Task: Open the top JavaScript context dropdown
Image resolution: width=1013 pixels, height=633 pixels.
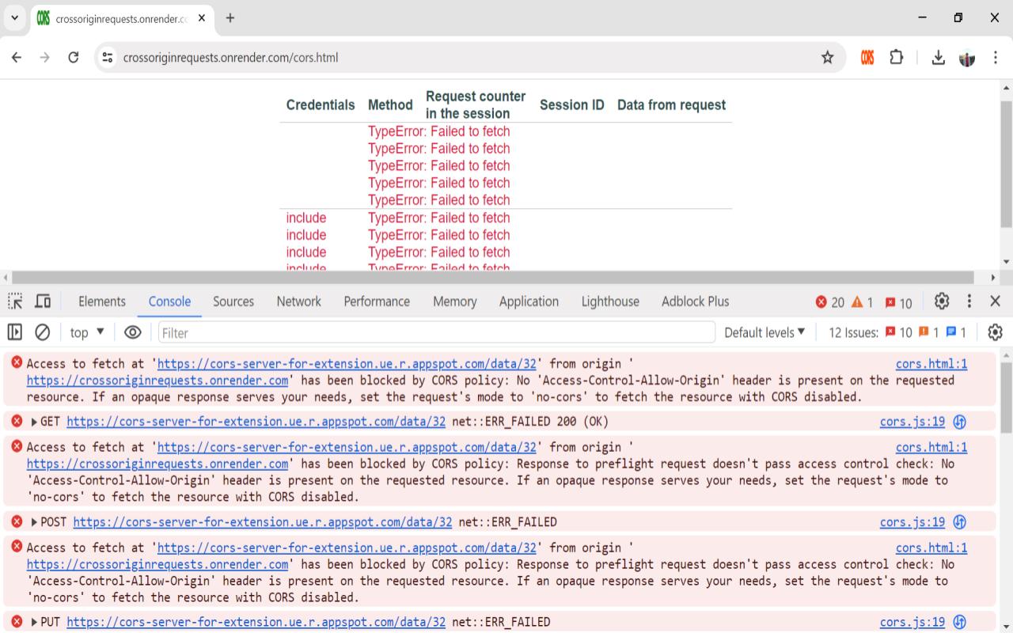Action: pos(87,332)
